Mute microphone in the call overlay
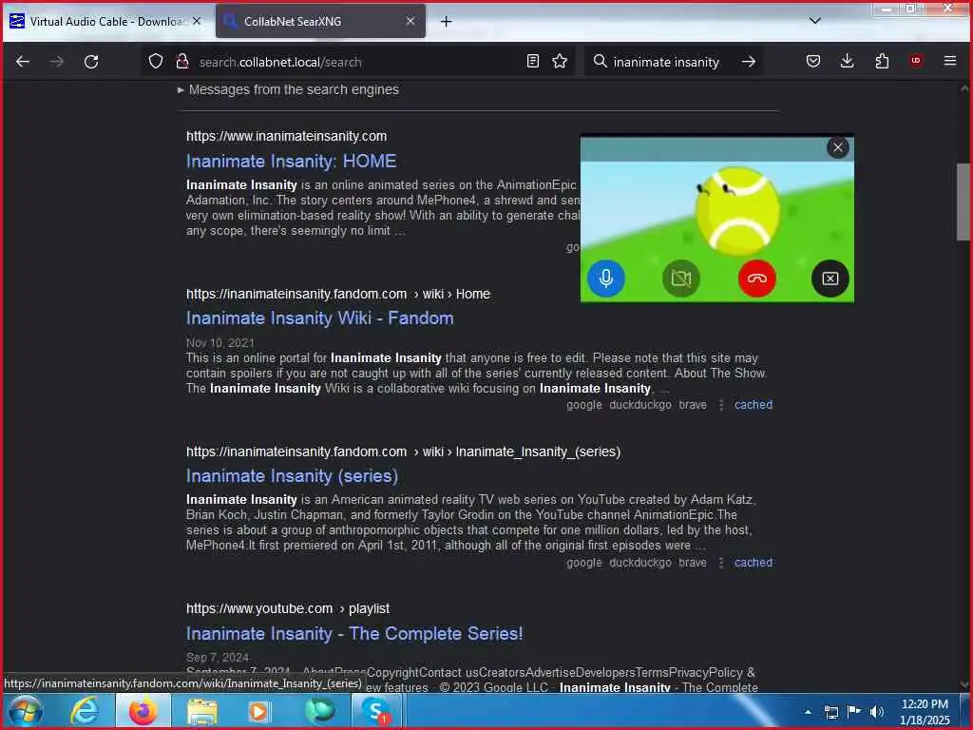 [x=606, y=279]
